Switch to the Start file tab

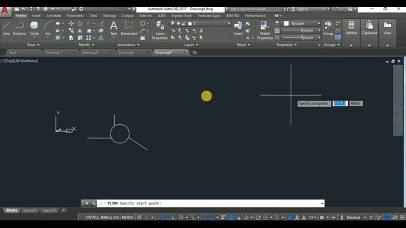coord(13,53)
